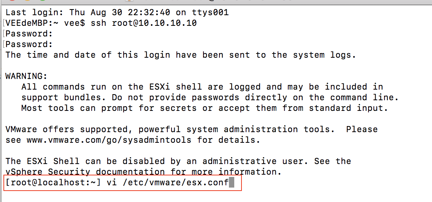Click the second Password: prompt line
The image size is (432, 202).
click(29, 44)
